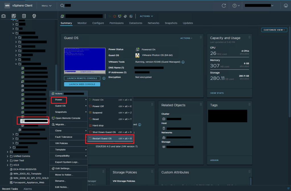Click the red power off toolbar icon

coord(115,16)
